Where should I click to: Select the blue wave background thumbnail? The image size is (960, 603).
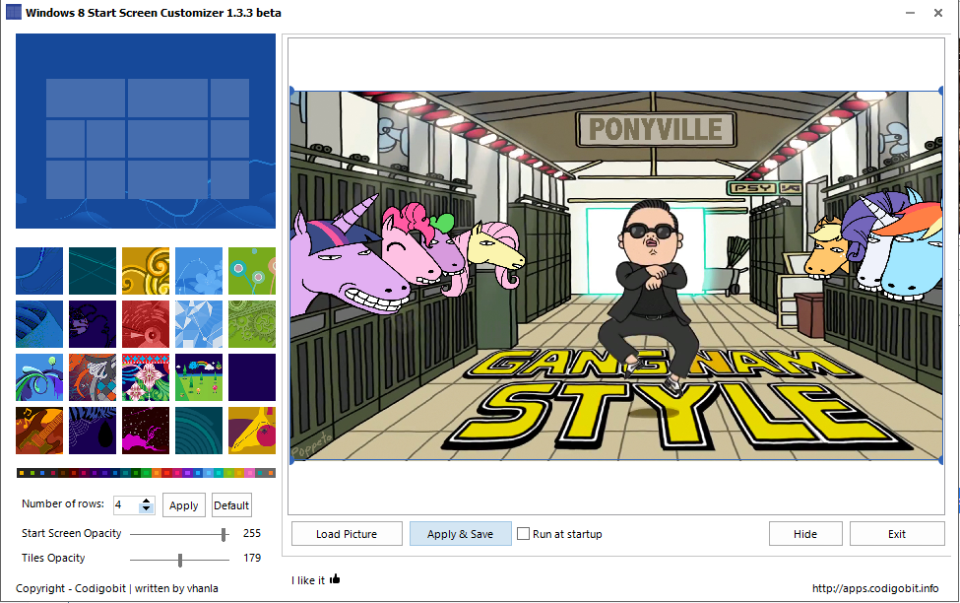[39, 271]
